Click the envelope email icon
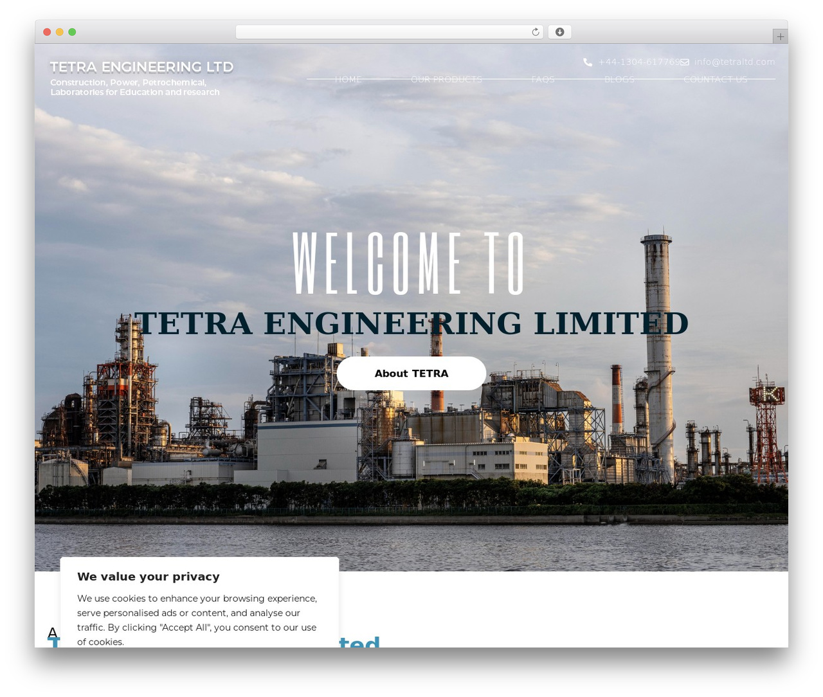 [685, 62]
